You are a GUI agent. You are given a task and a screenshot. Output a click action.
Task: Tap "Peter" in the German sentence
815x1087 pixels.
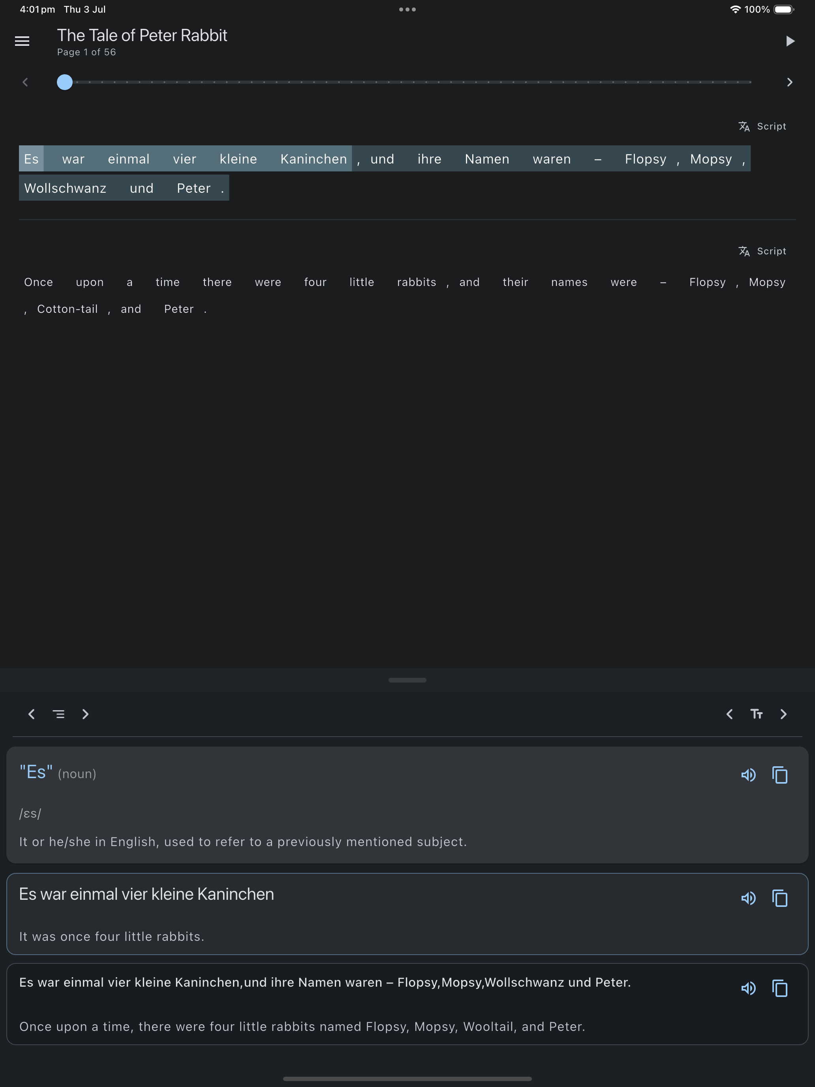click(x=193, y=188)
